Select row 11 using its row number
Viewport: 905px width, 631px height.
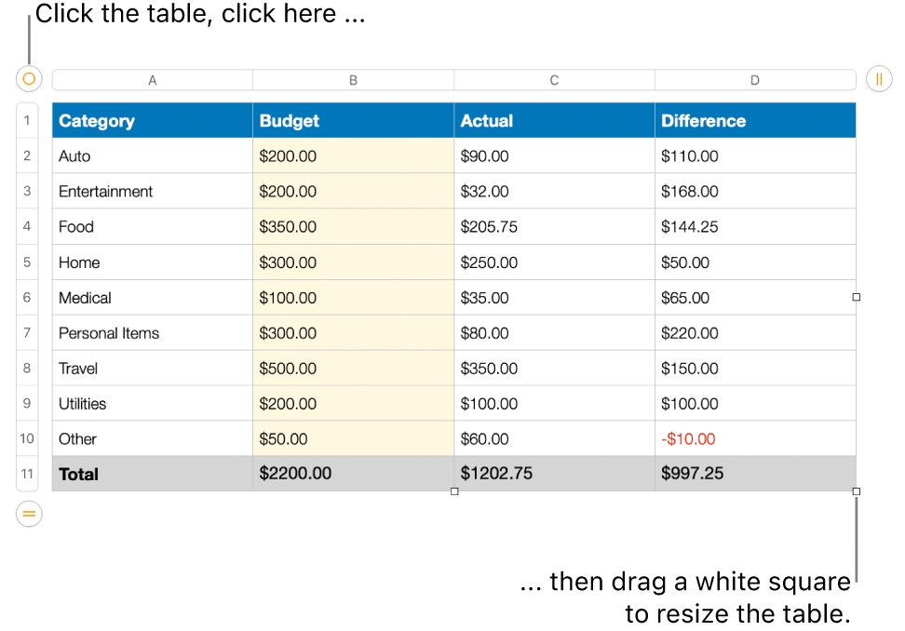coord(27,474)
